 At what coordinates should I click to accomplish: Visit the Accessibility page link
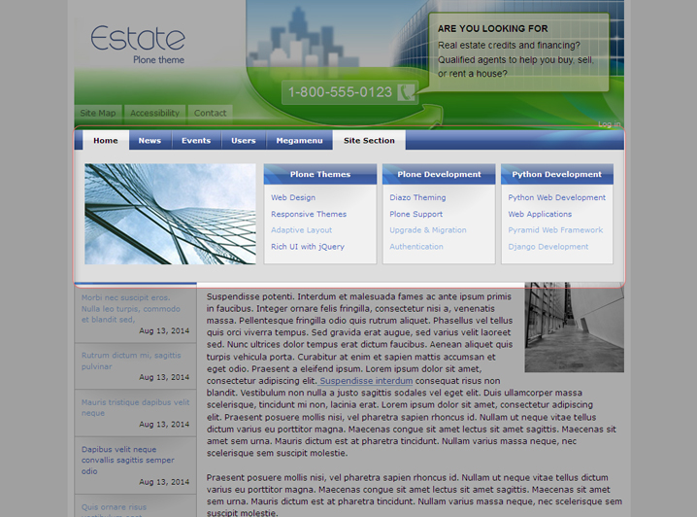(154, 113)
